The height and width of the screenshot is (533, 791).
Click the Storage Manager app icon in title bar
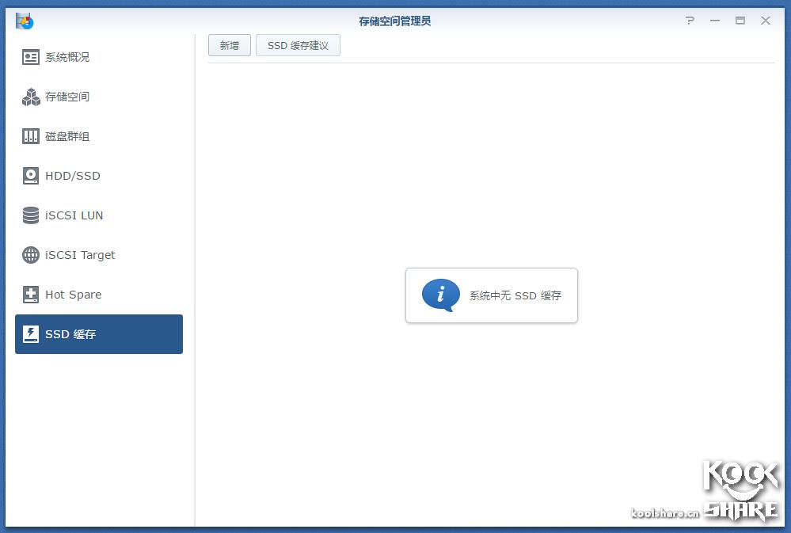[25, 21]
